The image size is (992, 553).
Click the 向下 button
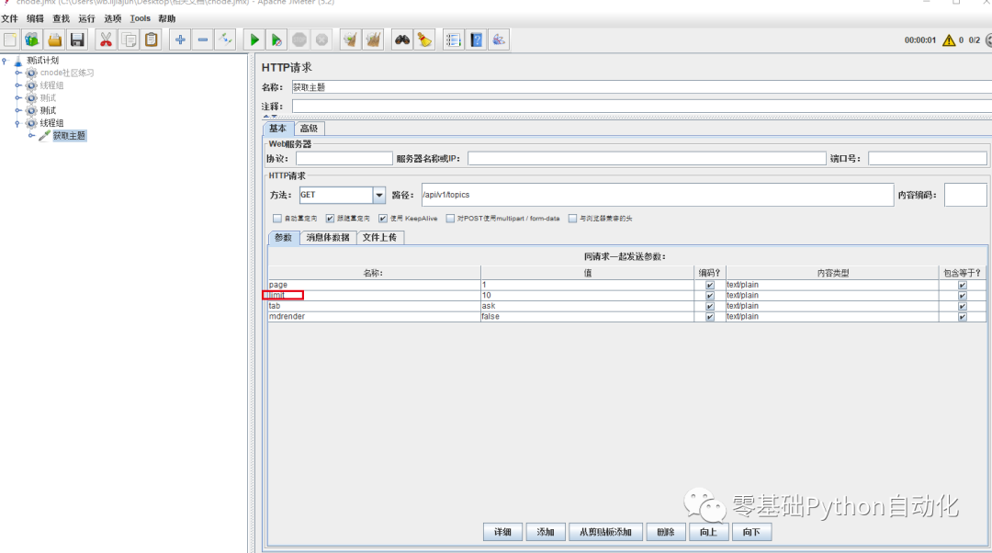point(751,532)
